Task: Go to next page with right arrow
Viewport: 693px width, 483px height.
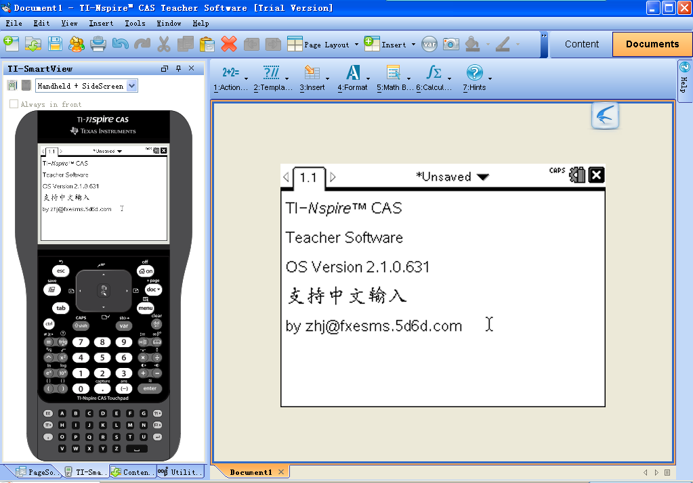Action: click(x=333, y=177)
